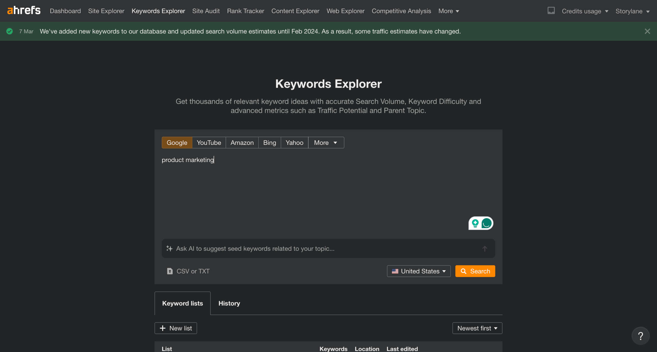Select Yahoo search engine

tap(294, 143)
